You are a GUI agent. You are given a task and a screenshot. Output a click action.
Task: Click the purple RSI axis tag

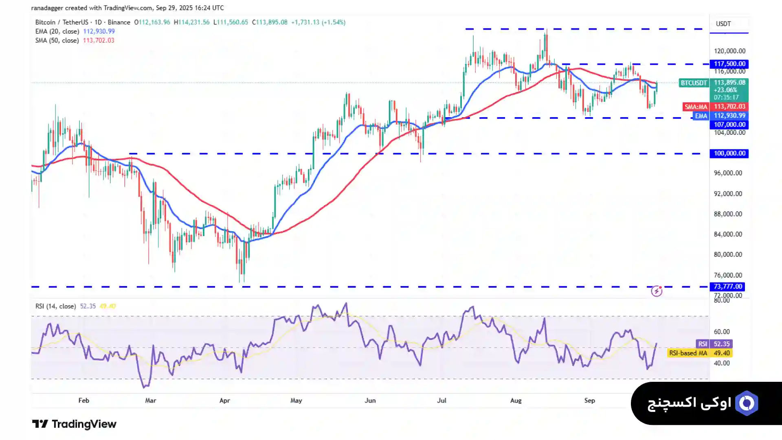click(x=703, y=344)
